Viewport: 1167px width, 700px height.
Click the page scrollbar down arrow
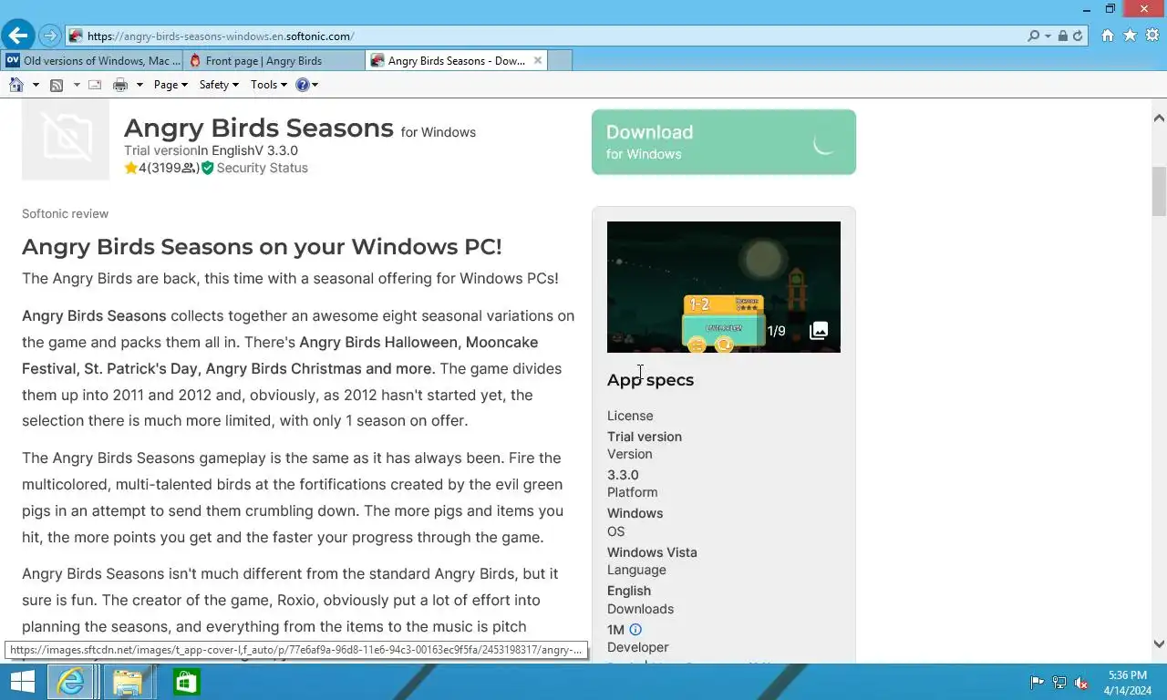click(x=1159, y=643)
